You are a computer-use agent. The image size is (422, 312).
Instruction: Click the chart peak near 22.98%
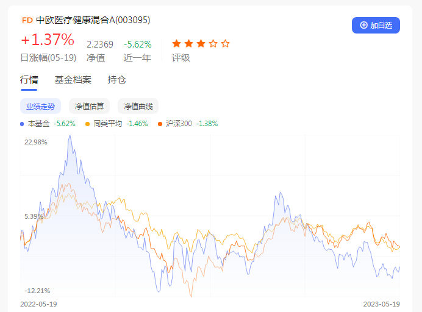[71, 135]
